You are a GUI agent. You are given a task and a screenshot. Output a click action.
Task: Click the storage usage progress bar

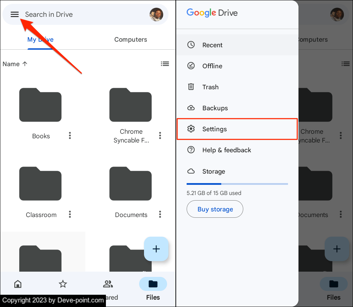pos(237,184)
